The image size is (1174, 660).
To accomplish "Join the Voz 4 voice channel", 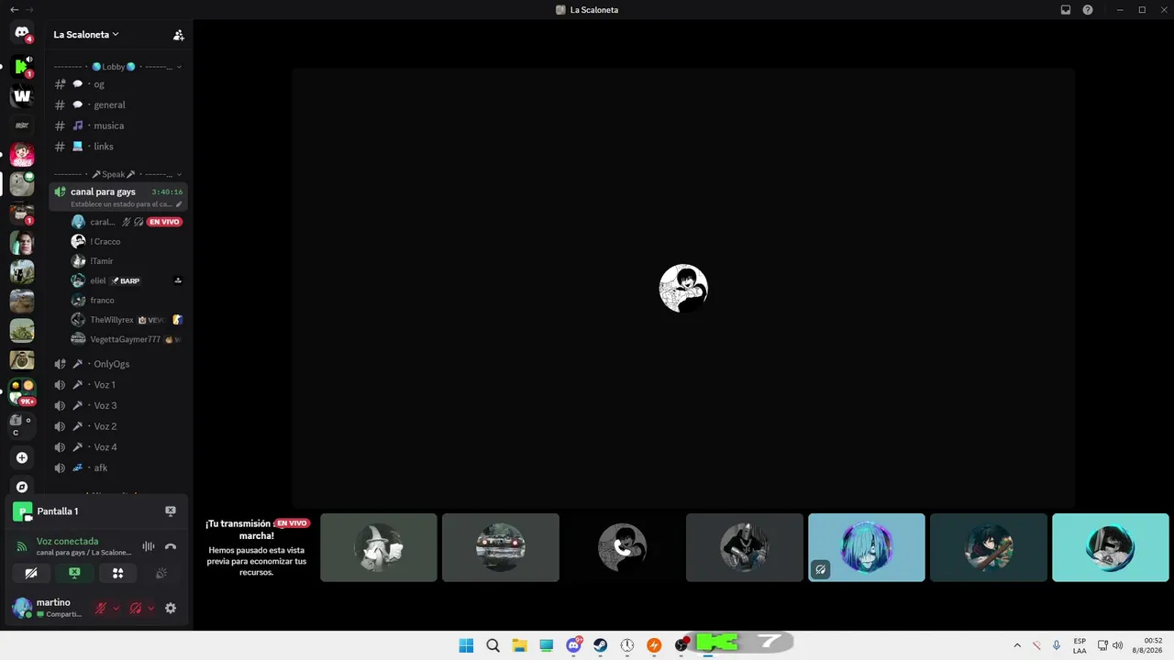I will click(x=119, y=447).
